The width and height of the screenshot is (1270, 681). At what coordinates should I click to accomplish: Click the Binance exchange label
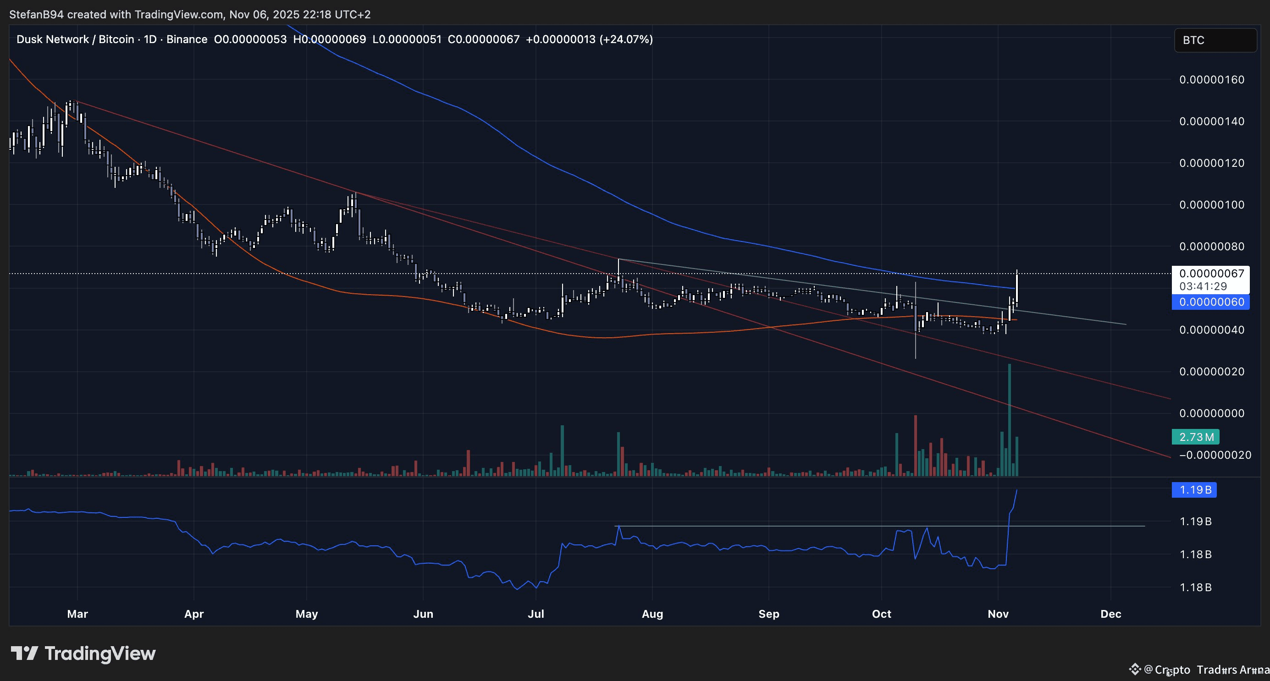click(x=187, y=39)
